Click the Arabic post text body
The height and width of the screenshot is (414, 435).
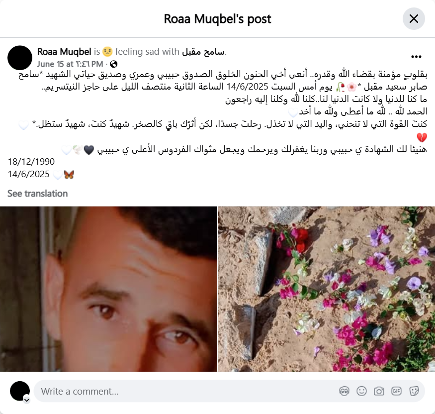(x=223, y=111)
